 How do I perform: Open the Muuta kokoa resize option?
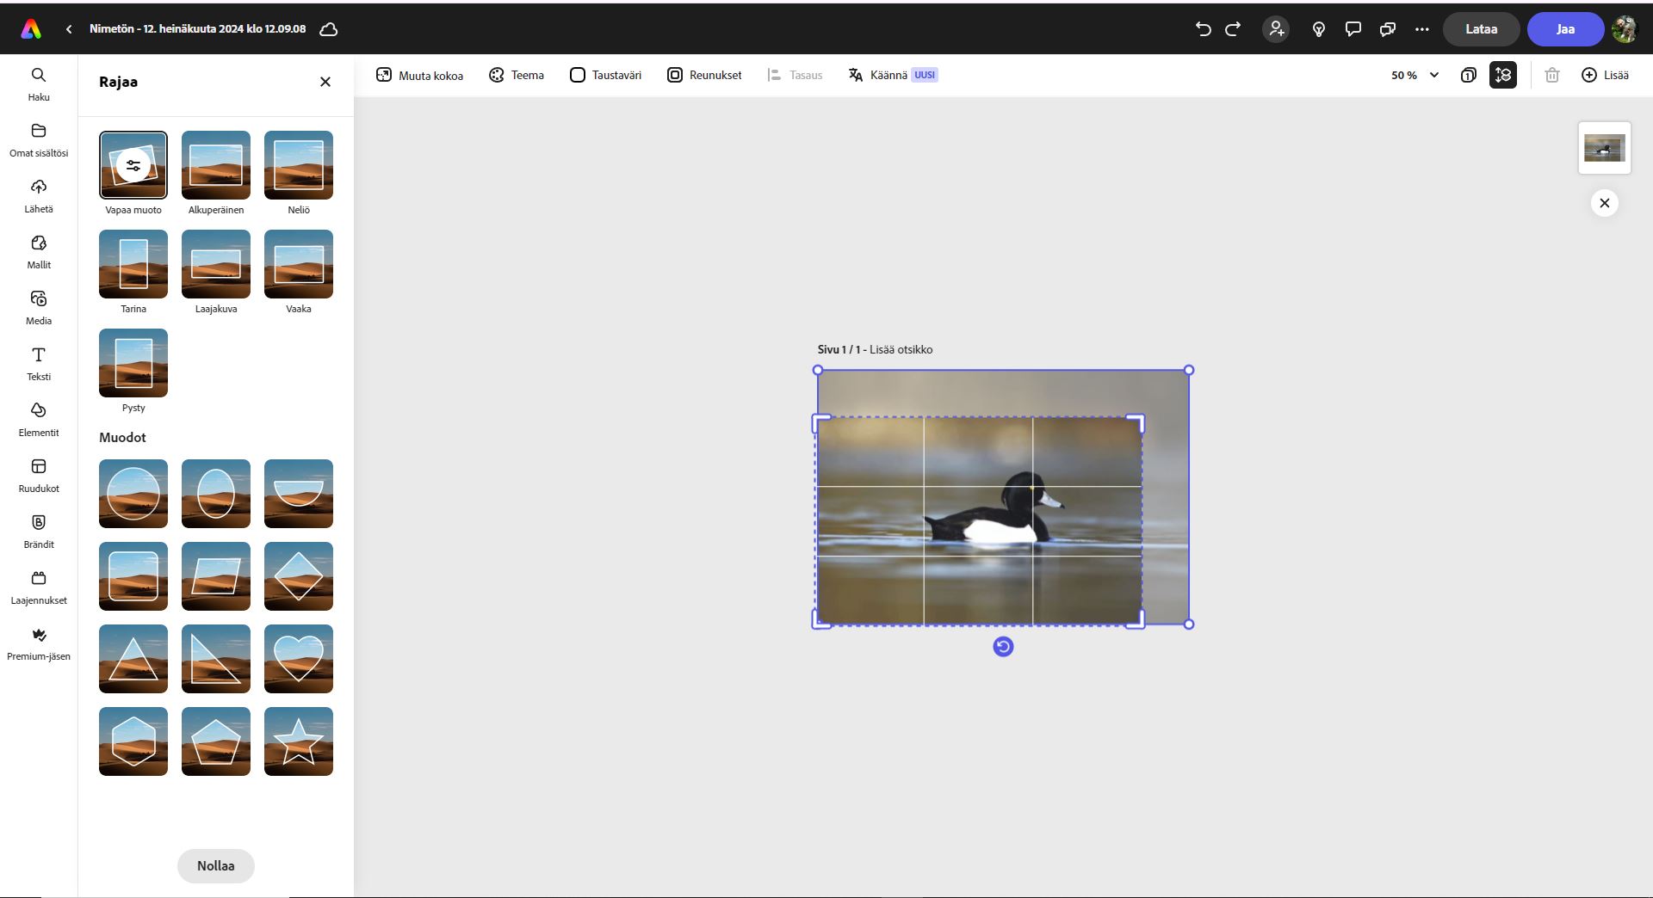pos(419,76)
